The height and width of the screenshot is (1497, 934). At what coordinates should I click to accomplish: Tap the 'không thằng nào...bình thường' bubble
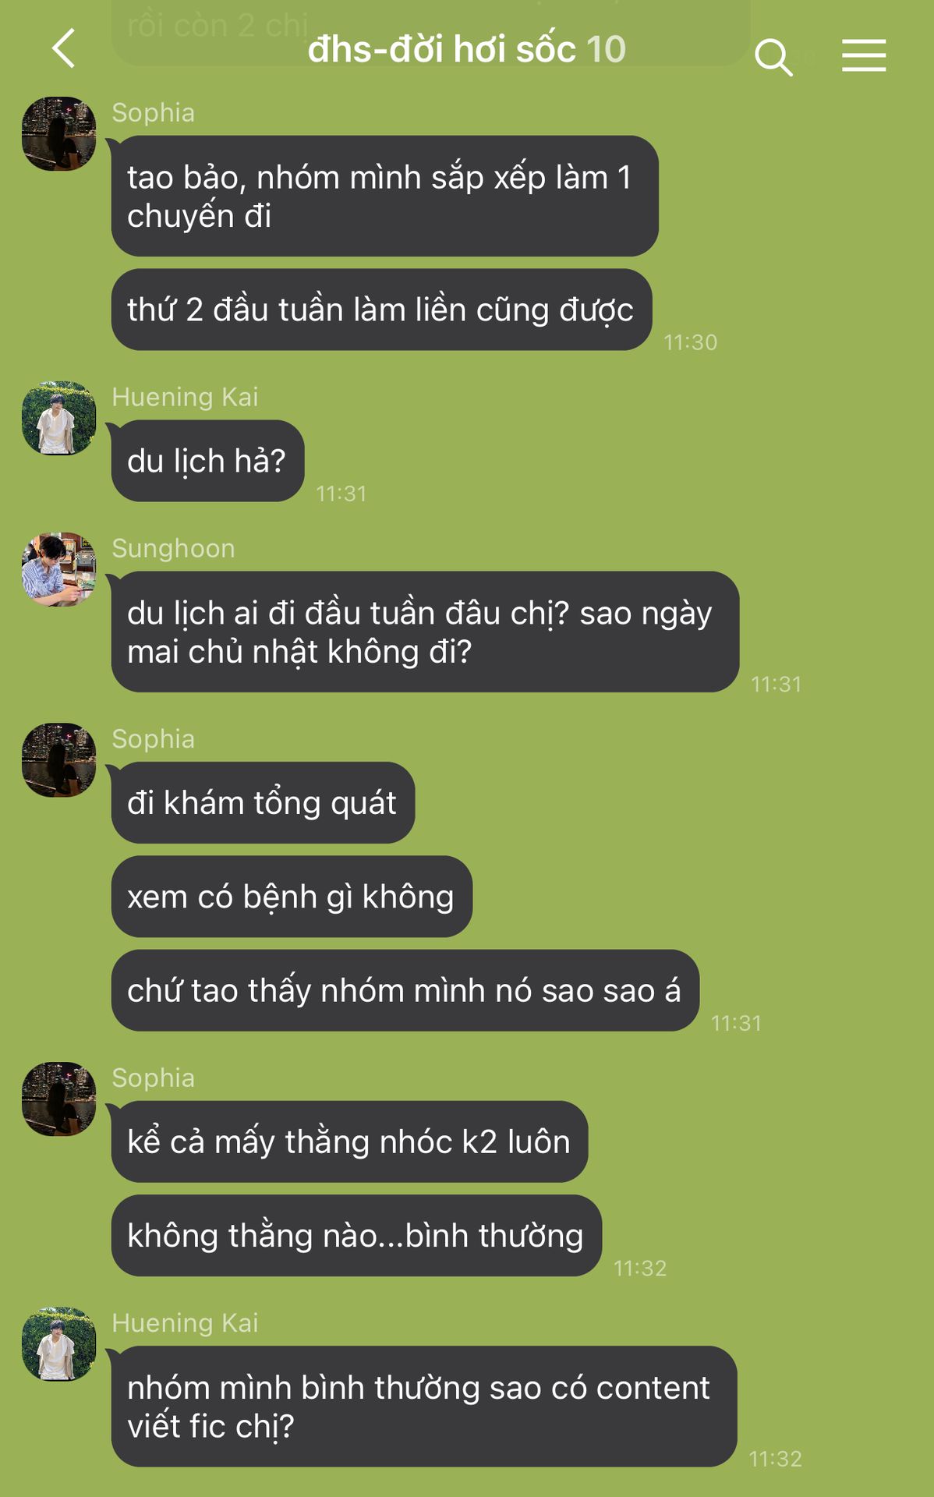tap(356, 1236)
